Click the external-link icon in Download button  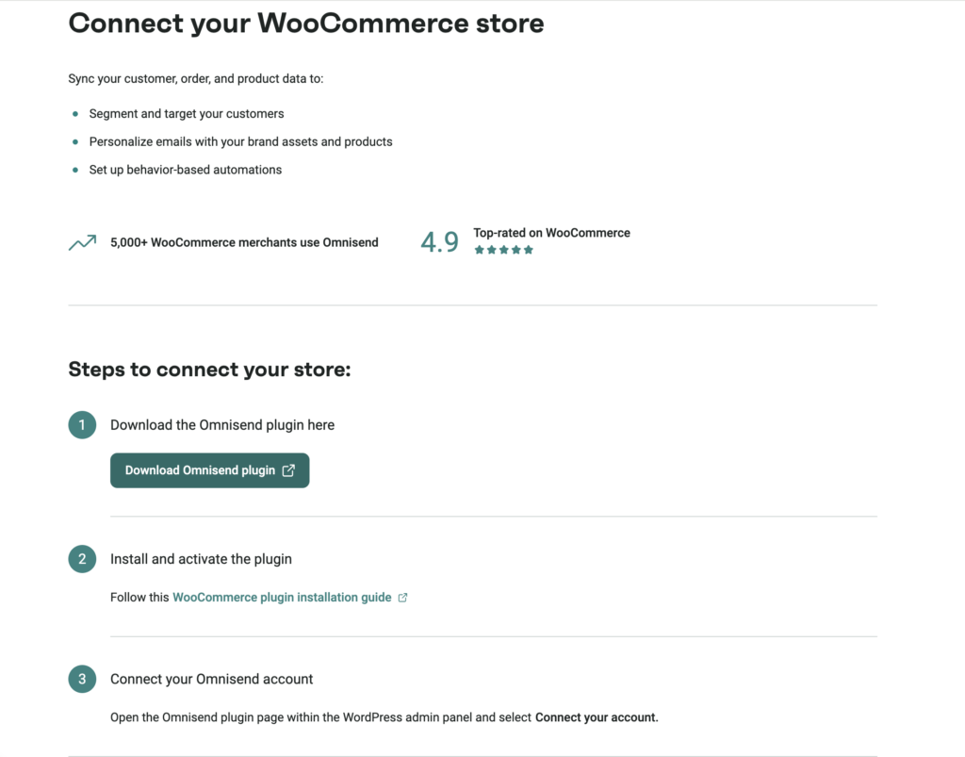(288, 470)
